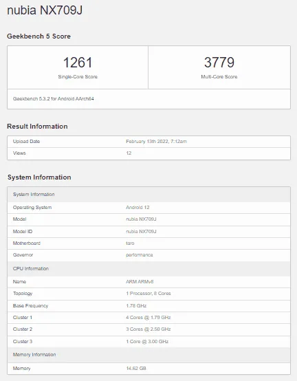Click the Views count 12

tap(129, 153)
